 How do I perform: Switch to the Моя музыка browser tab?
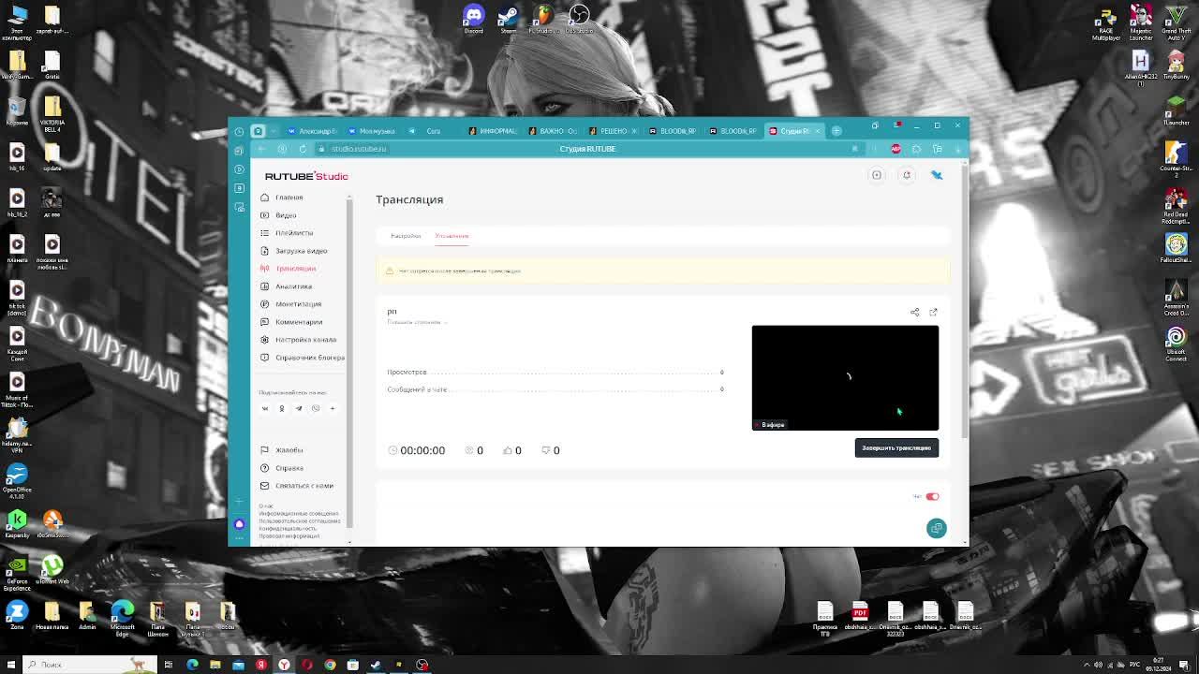372,131
